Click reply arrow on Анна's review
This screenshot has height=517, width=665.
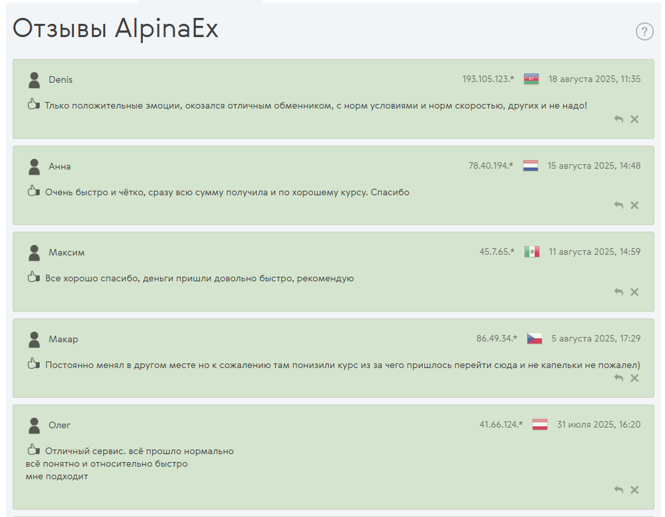coord(619,205)
